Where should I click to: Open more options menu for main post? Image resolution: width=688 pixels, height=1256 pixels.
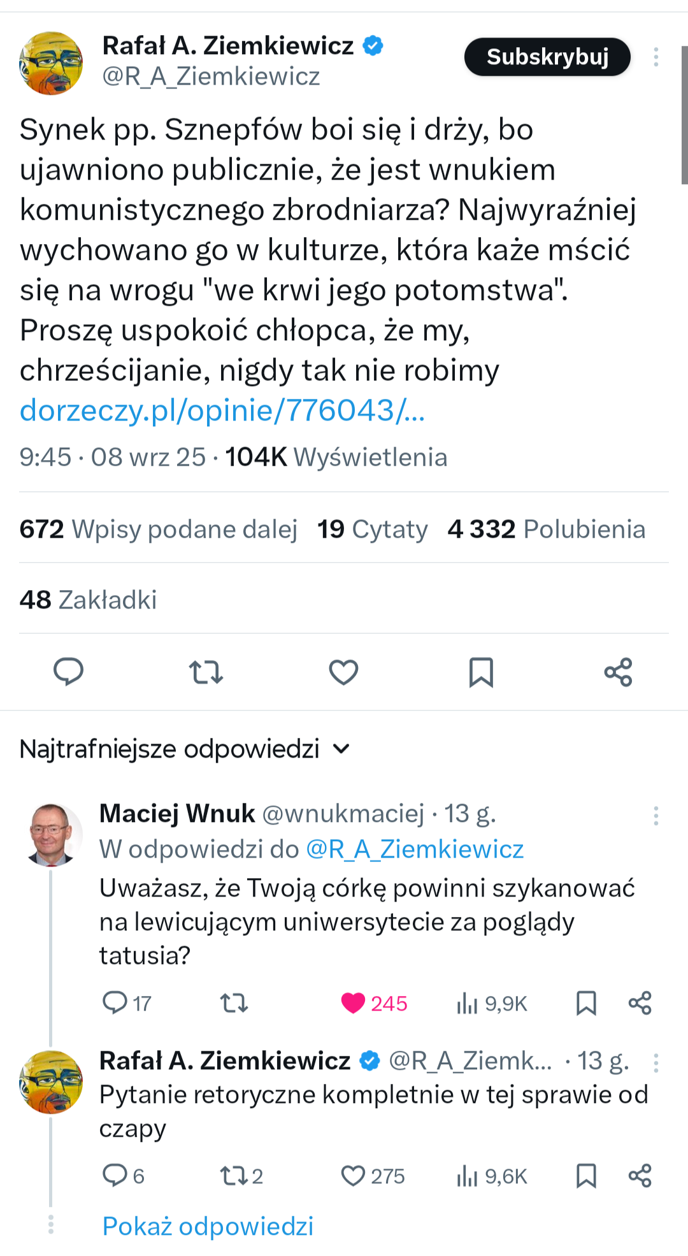(656, 57)
